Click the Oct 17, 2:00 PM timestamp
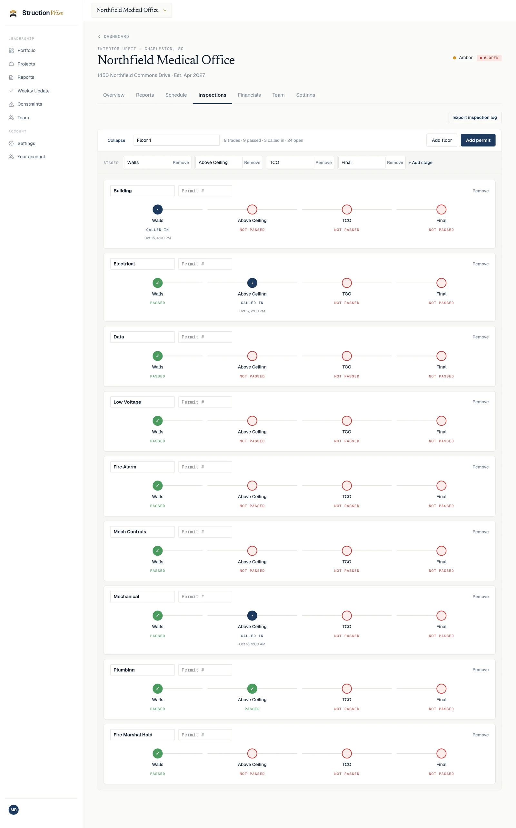This screenshot has height=828, width=516. (252, 311)
